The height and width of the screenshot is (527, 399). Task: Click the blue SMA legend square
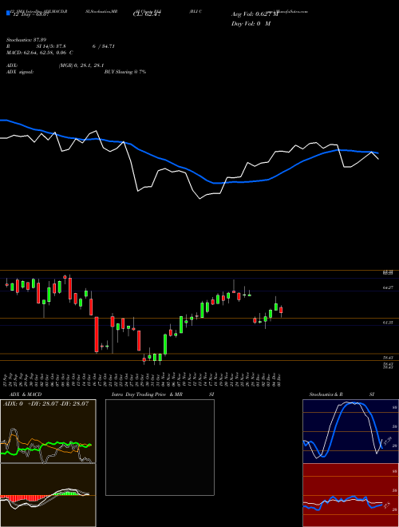pyautogui.click(x=8, y=13)
